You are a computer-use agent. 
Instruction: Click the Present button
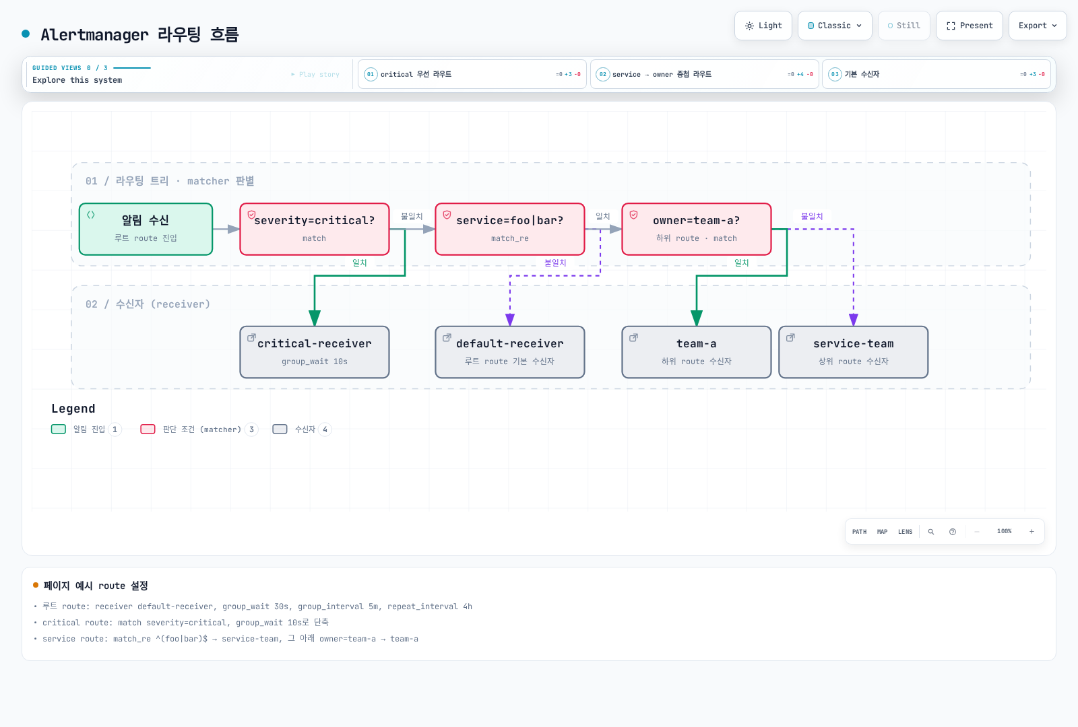970,26
